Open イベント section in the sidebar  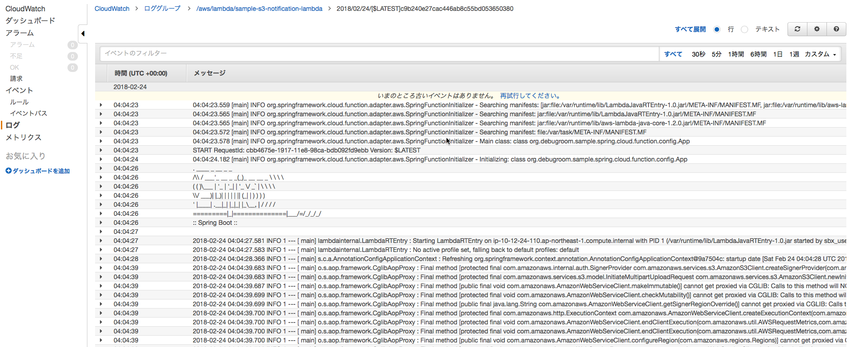tap(19, 90)
